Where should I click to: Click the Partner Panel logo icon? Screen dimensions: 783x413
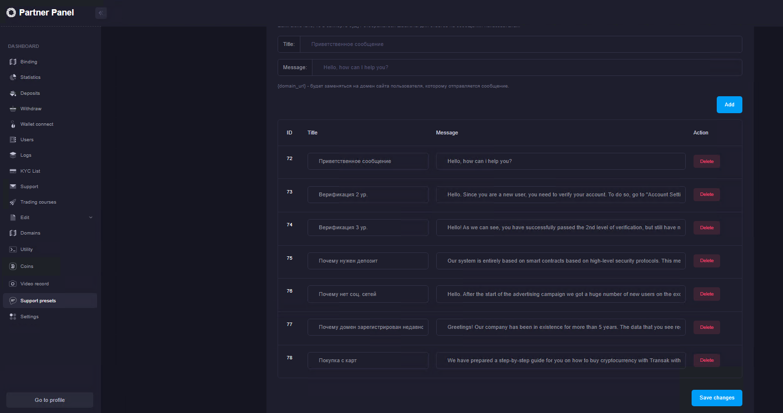coord(11,13)
